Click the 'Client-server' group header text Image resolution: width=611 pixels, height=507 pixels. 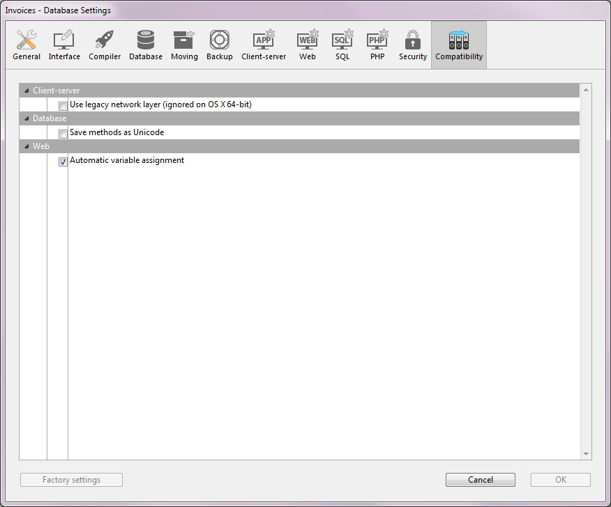56,91
